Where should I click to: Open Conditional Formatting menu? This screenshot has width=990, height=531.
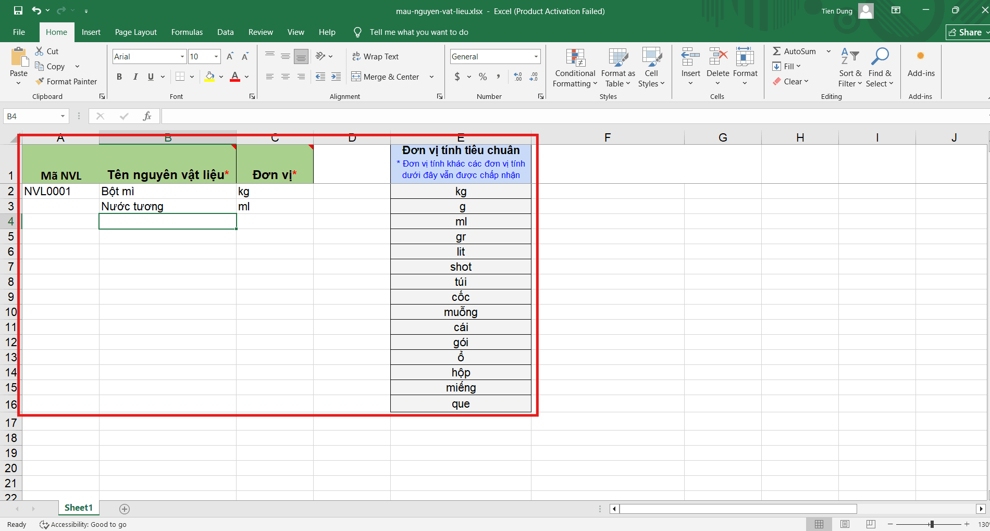point(575,68)
